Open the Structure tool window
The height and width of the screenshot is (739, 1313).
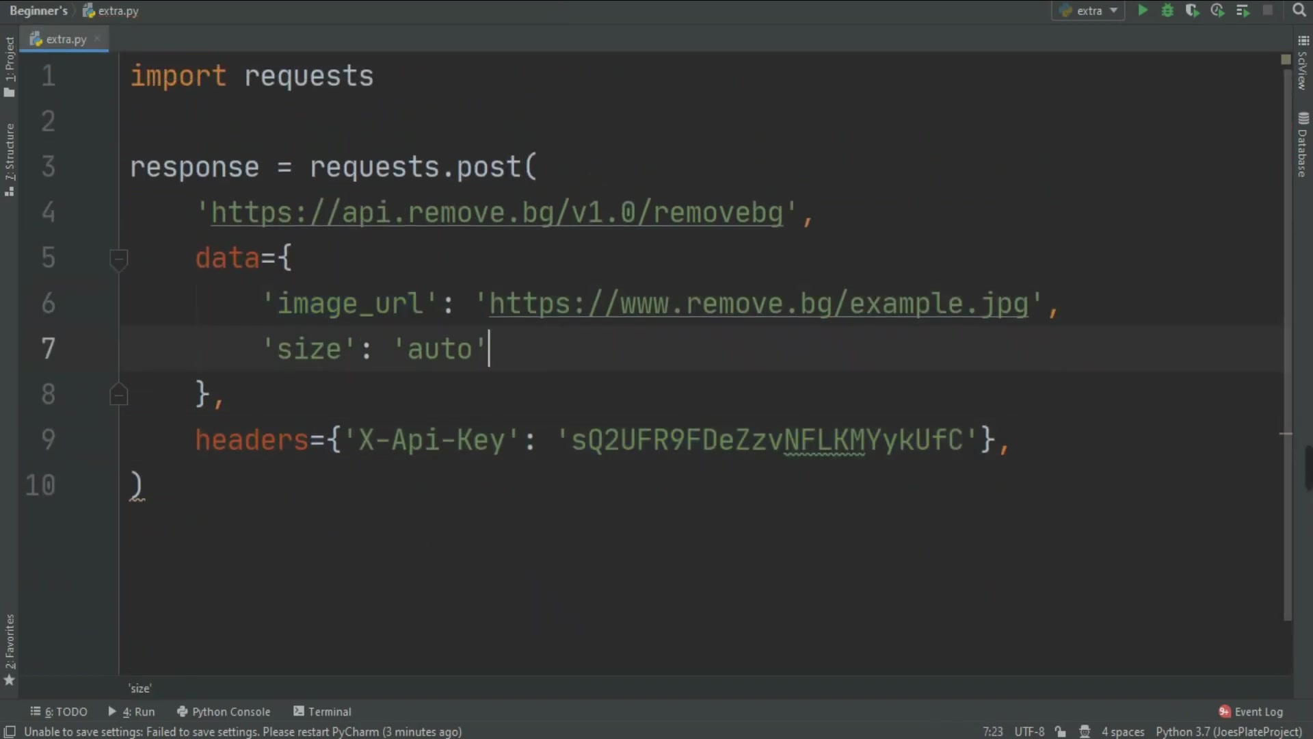pyautogui.click(x=9, y=159)
